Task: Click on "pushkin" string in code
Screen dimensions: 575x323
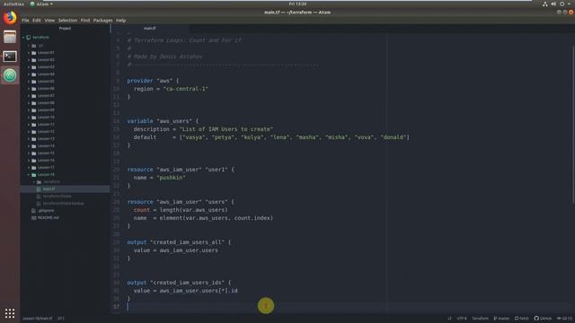Action: pos(172,178)
